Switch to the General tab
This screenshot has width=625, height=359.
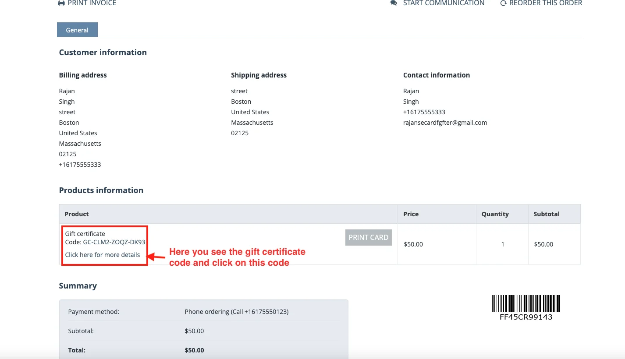(77, 30)
